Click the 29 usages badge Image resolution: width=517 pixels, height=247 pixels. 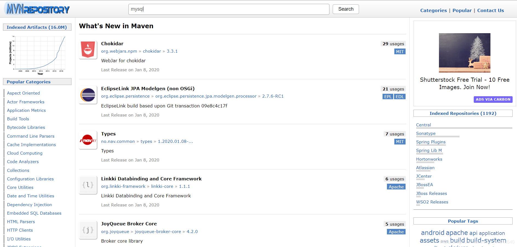(x=393, y=44)
